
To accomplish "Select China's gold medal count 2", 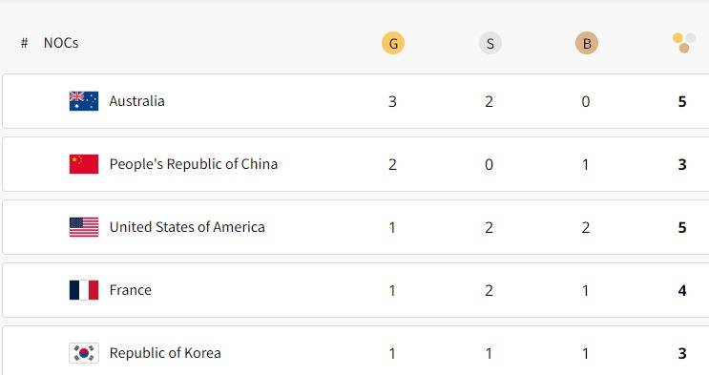I will click(x=392, y=164).
